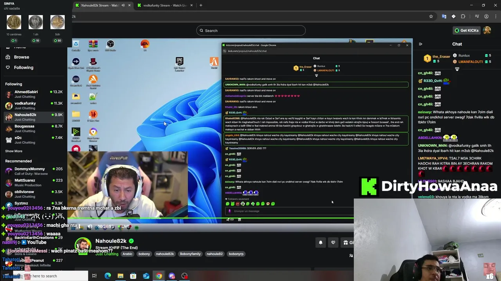The width and height of the screenshot is (501, 281).
Task: Click the Gift subs button
Action: (x=348, y=242)
